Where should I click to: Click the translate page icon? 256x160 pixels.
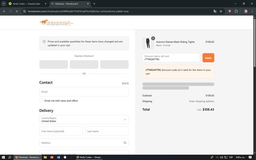pos(215,11)
